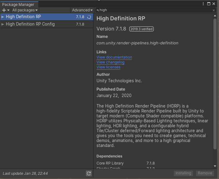Close the Package Manager window
Screen dimensions: 219x179
214,4
